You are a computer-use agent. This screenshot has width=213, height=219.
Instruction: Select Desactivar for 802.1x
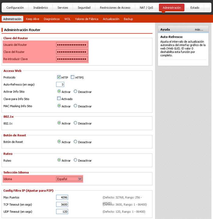pos(75,123)
